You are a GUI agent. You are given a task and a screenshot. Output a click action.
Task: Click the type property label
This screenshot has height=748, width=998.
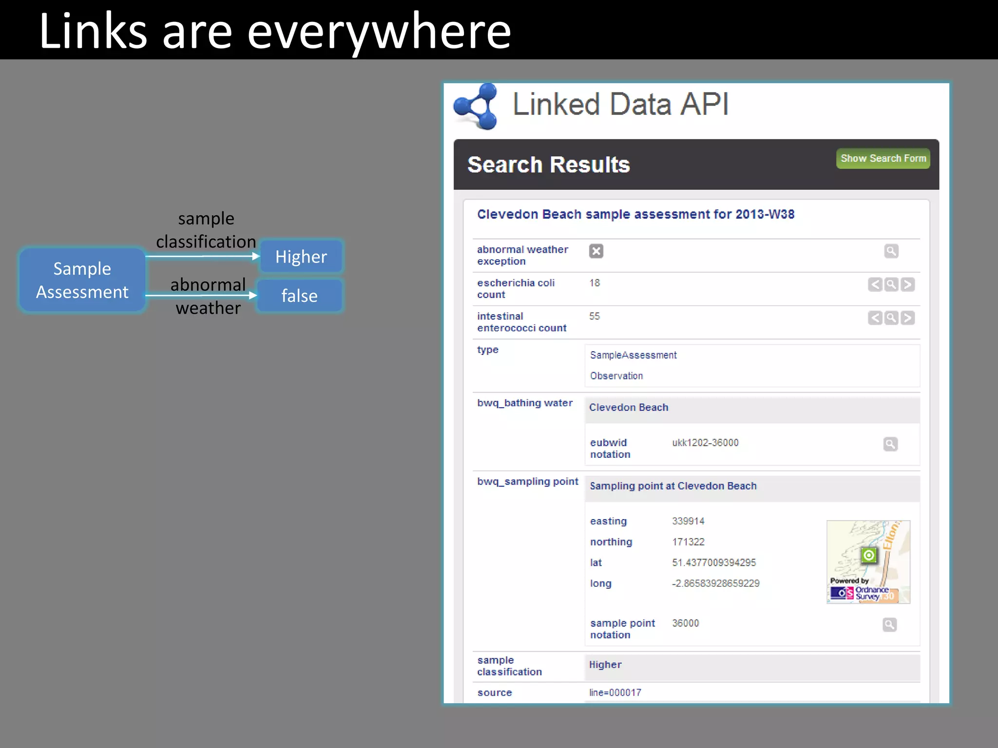coord(488,350)
